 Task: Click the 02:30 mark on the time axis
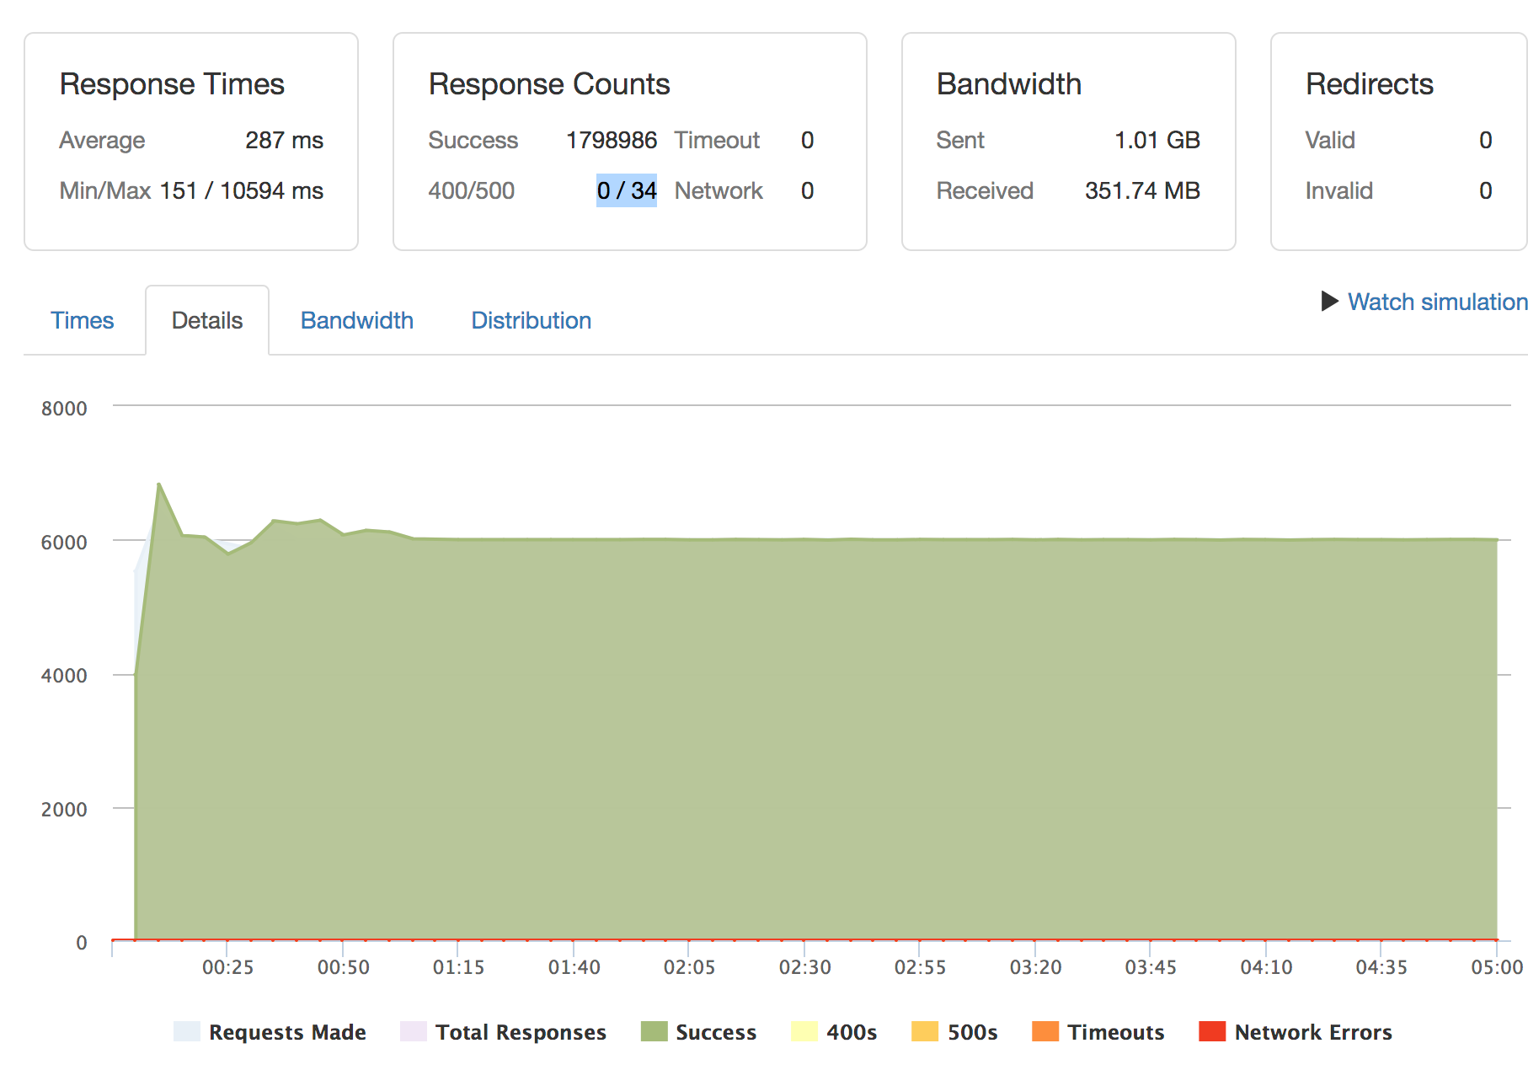coord(804,966)
